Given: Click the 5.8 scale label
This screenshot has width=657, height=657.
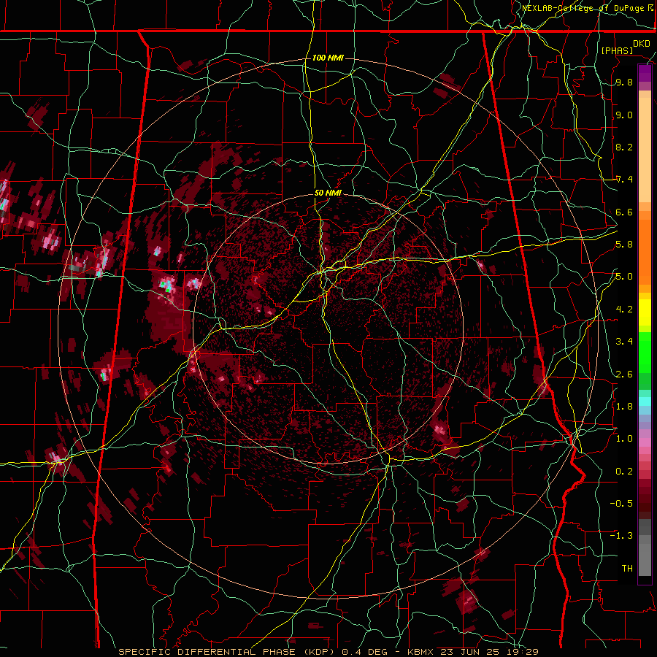Looking at the screenshot, I should pos(624,245).
